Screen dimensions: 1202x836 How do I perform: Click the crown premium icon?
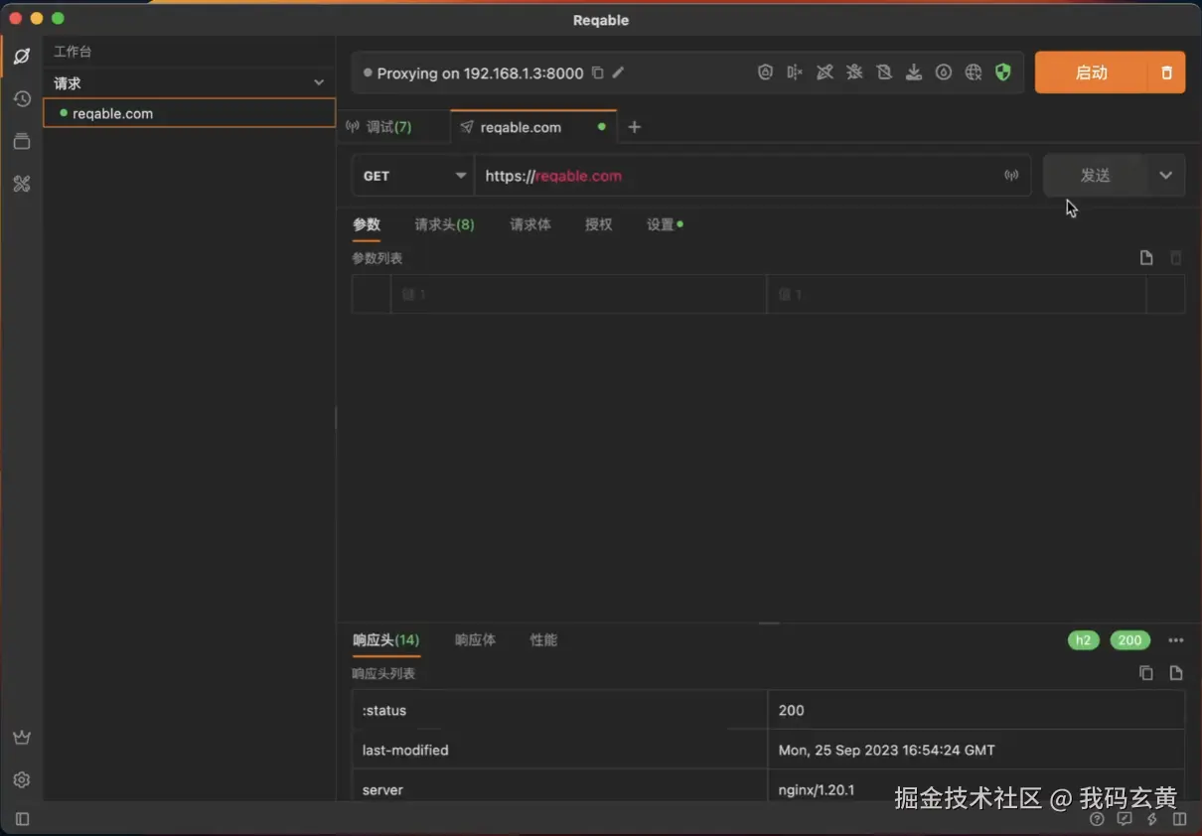[x=22, y=738]
